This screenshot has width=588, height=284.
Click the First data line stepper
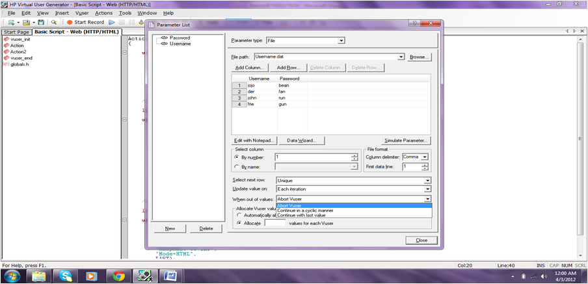click(425, 167)
